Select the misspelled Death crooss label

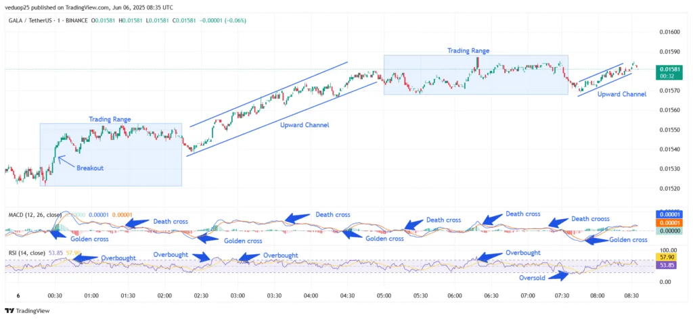click(590, 219)
